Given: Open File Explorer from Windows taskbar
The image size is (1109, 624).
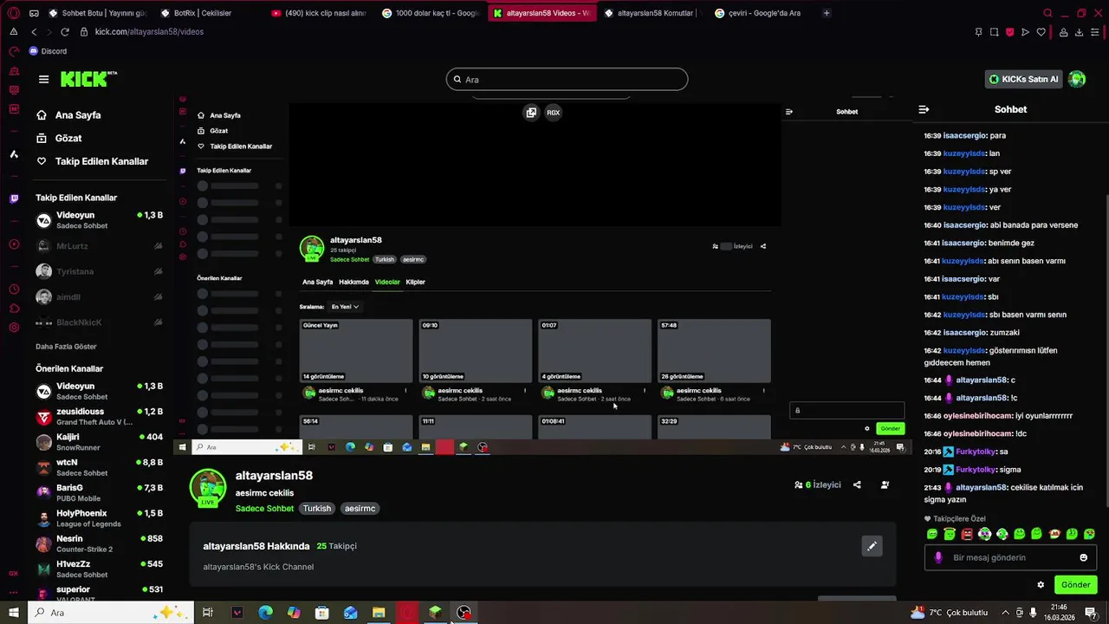Looking at the screenshot, I should [379, 613].
